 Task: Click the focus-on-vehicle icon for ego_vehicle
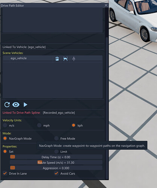pyautogui.click(x=66, y=59)
